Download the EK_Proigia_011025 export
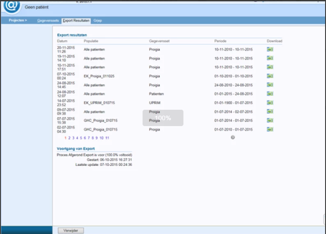The height and width of the screenshot is (234, 326). coord(270,76)
